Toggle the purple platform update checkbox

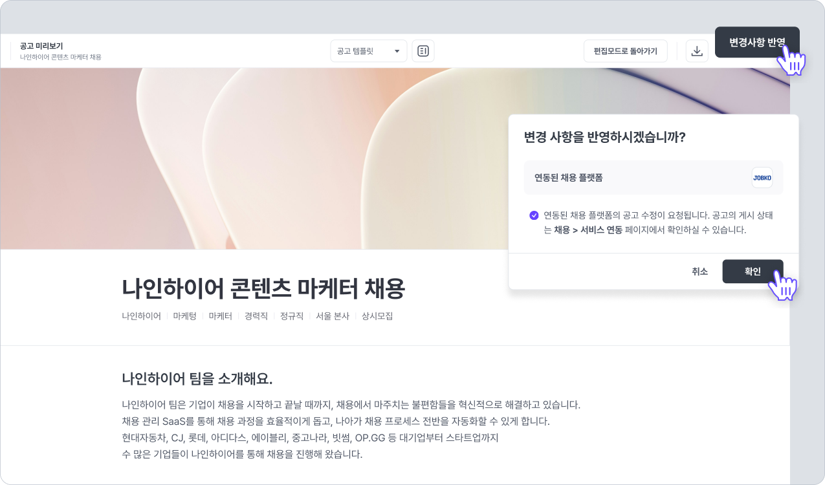(x=534, y=215)
